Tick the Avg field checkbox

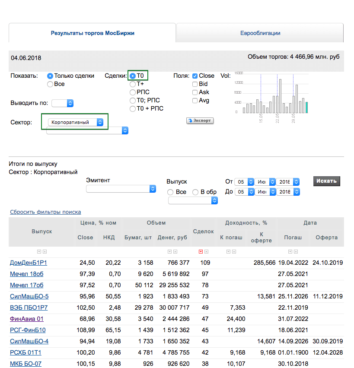pos(195,101)
